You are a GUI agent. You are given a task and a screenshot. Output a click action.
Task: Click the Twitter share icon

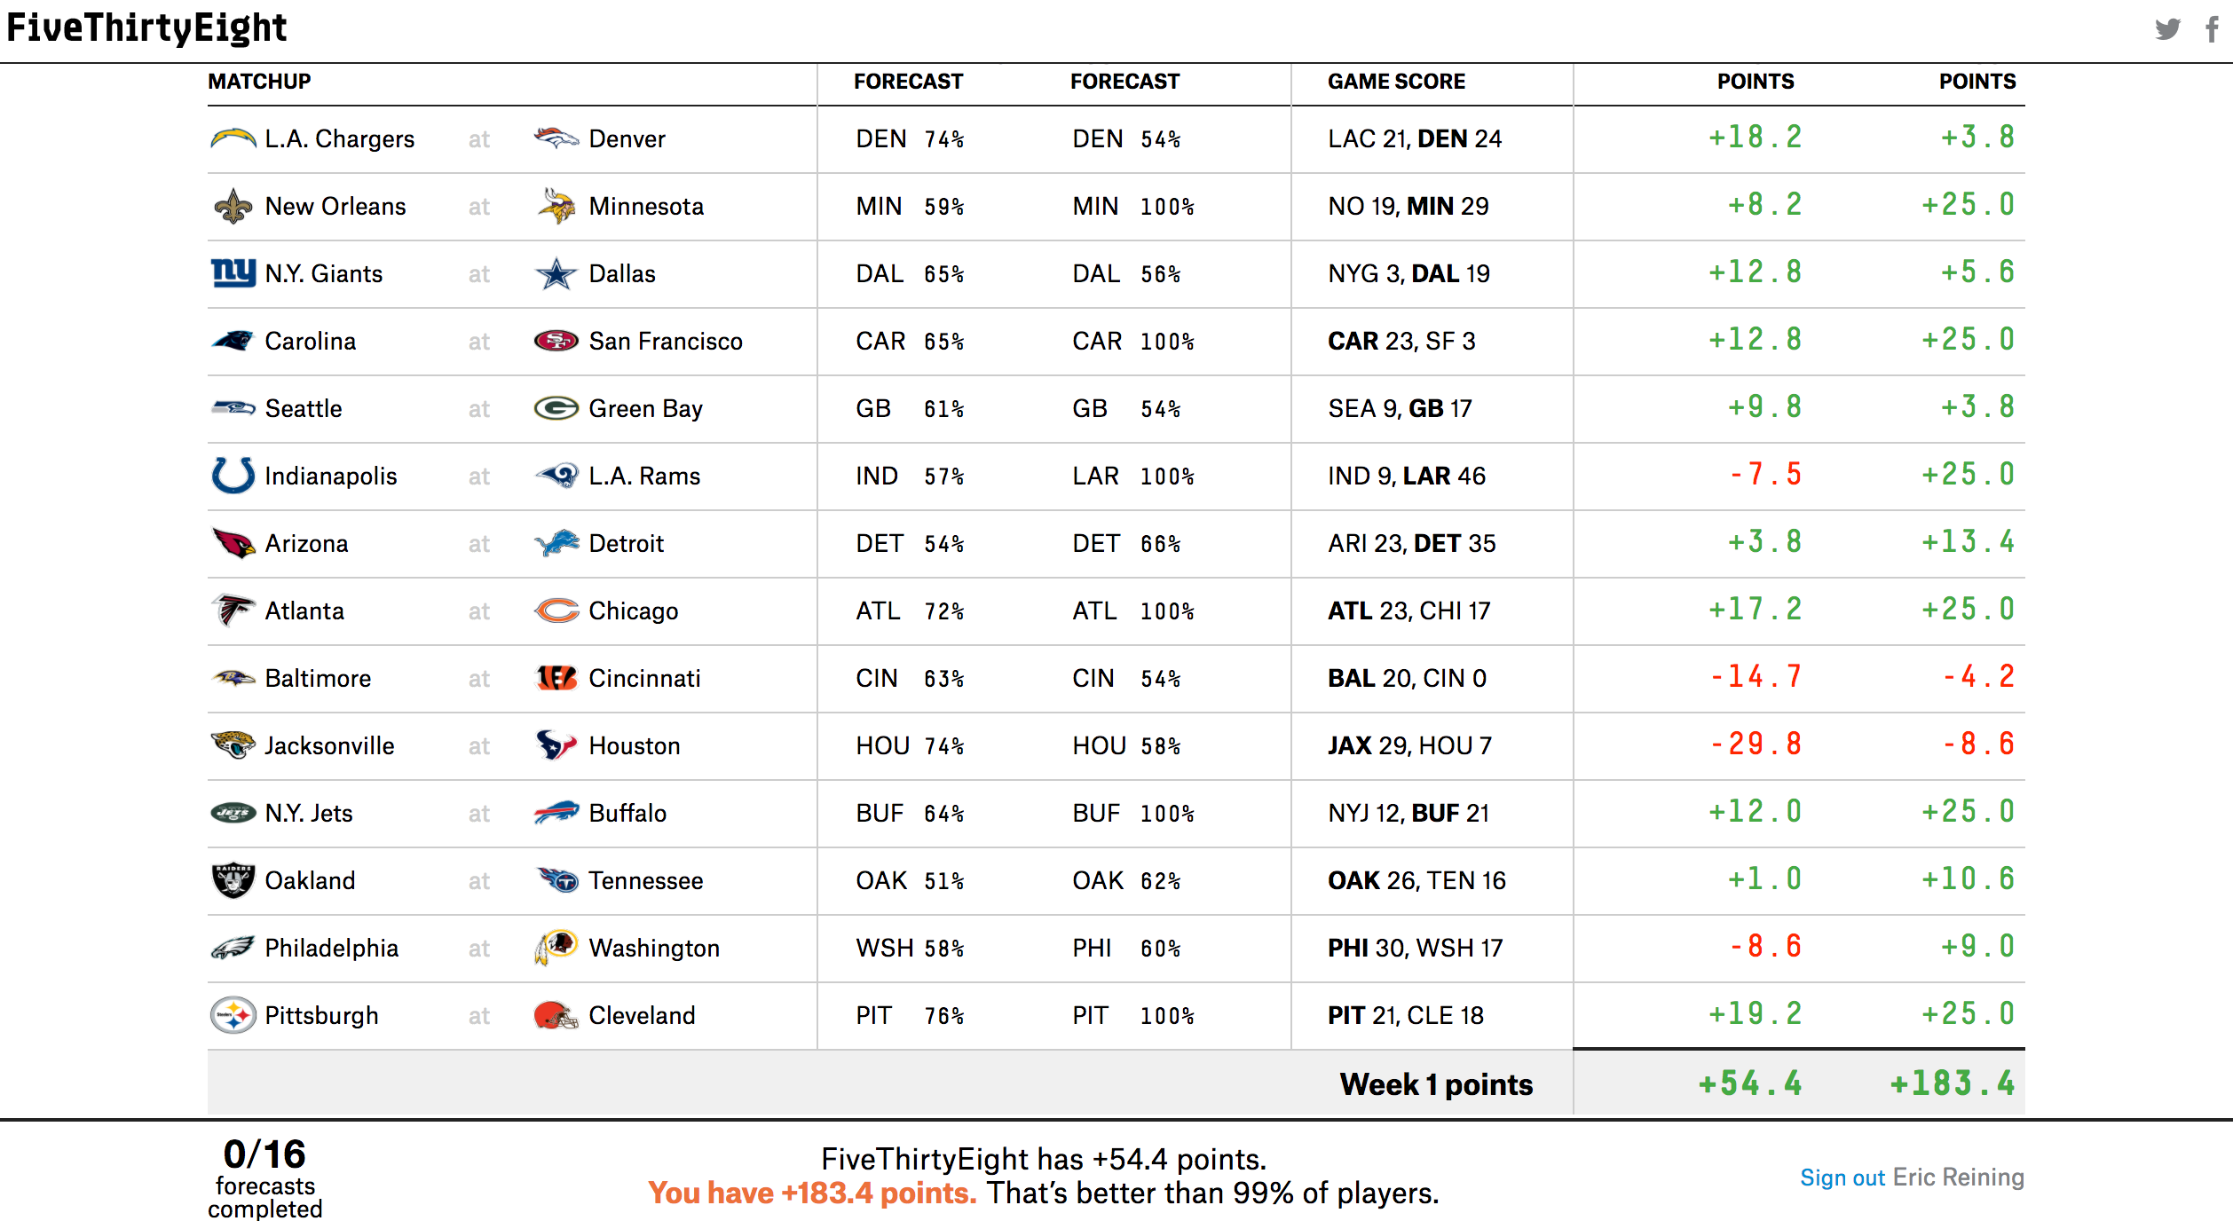tap(2167, 29)
